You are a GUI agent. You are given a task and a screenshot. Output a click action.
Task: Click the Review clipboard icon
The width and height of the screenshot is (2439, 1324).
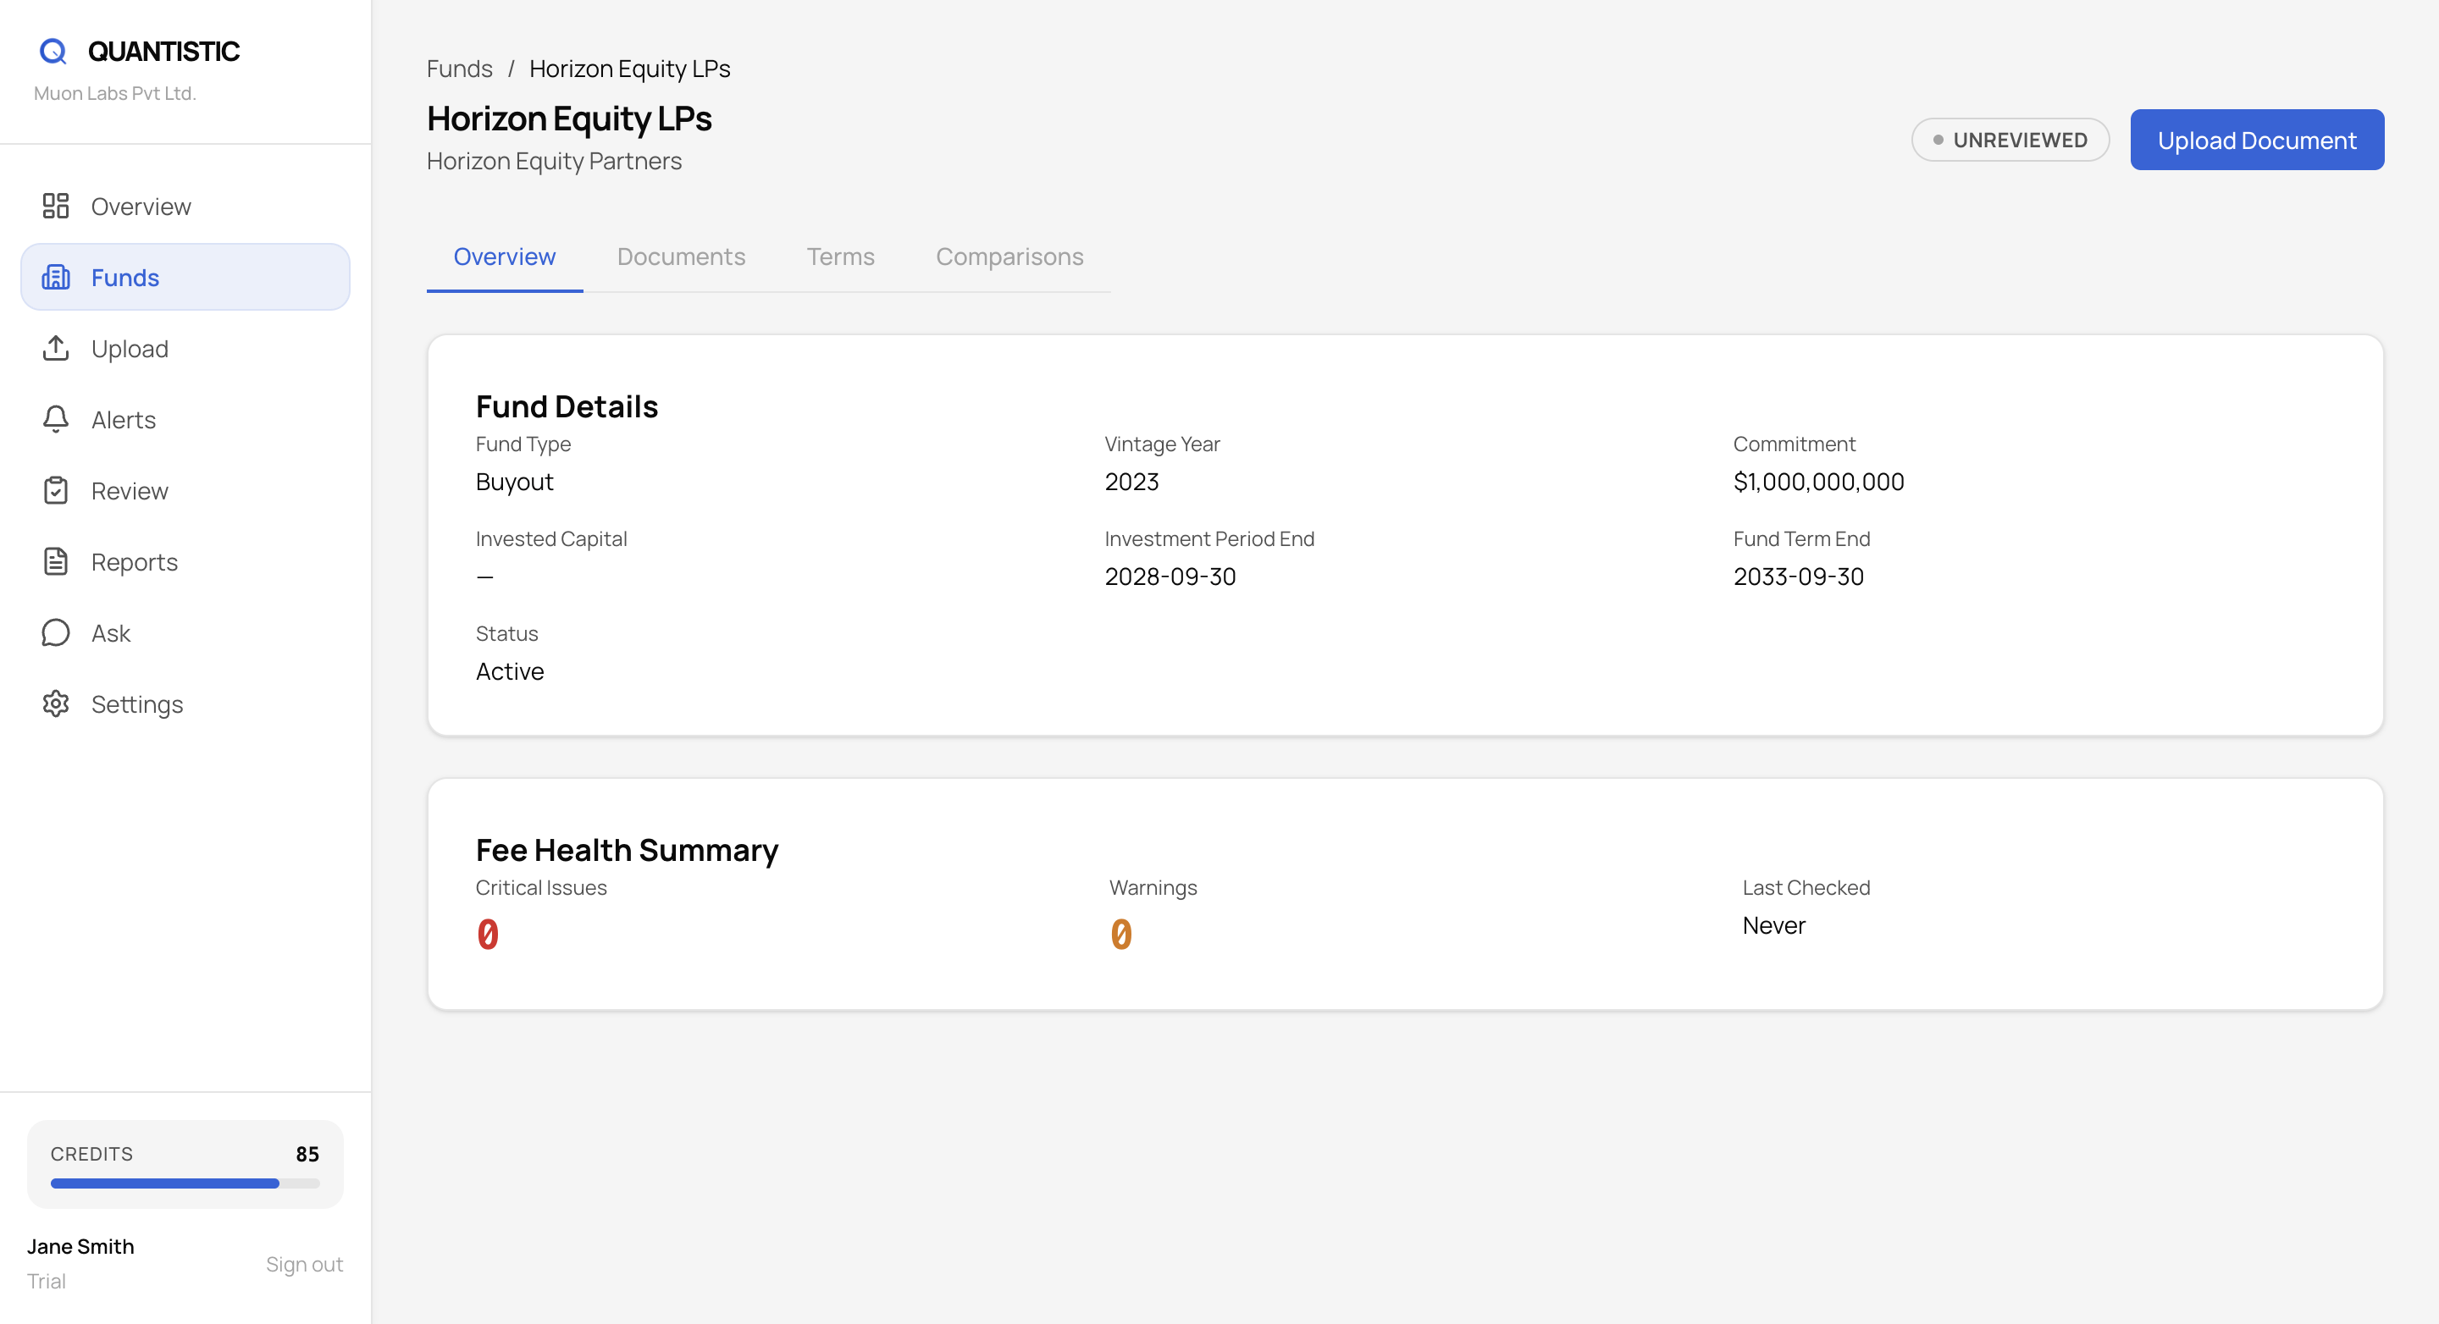coord(56,490)
